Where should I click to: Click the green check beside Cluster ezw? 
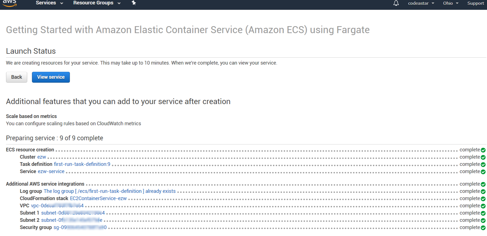483,158
